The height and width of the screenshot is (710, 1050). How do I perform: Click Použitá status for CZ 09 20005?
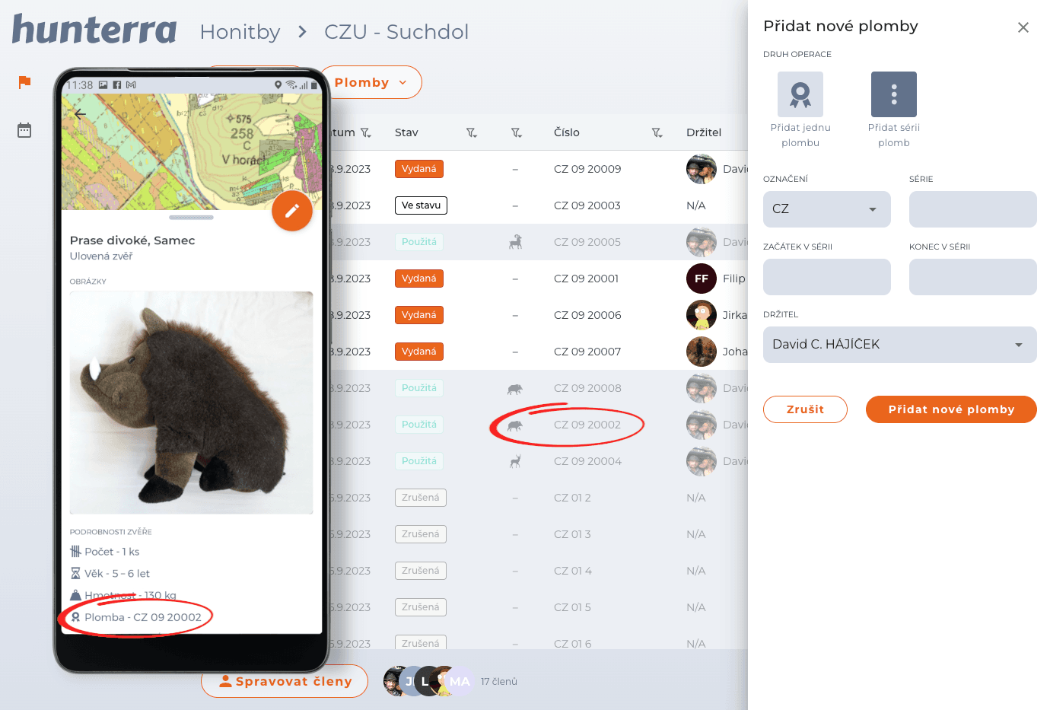(x=419, y=242)
